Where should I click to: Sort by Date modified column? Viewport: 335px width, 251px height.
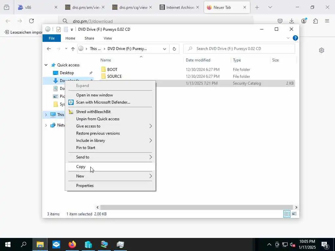tap(198, 60)
